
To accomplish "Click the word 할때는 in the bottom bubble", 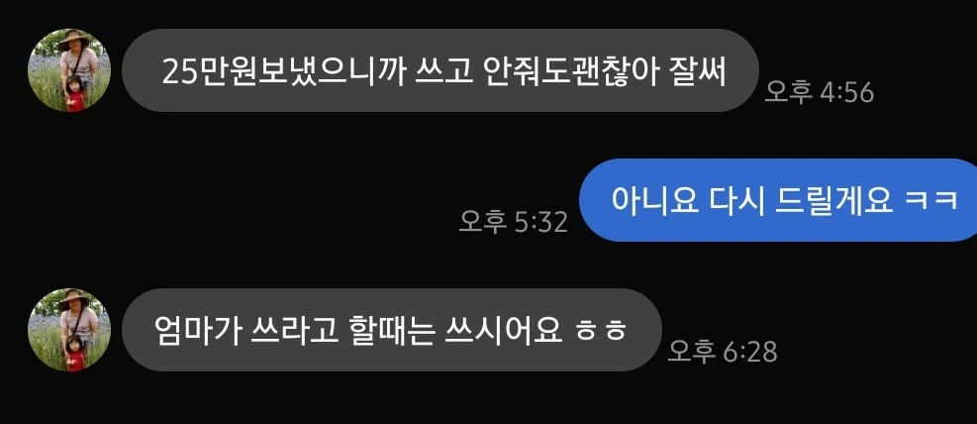I will coord(391,330).
